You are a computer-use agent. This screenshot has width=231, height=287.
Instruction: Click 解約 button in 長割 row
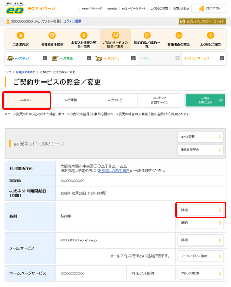coord(201,223)
